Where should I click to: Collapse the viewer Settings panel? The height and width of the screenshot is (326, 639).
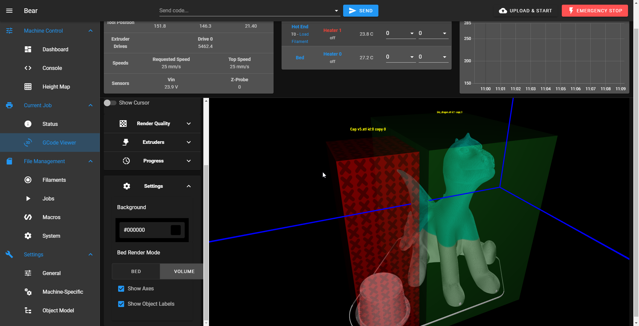point(189,186)
